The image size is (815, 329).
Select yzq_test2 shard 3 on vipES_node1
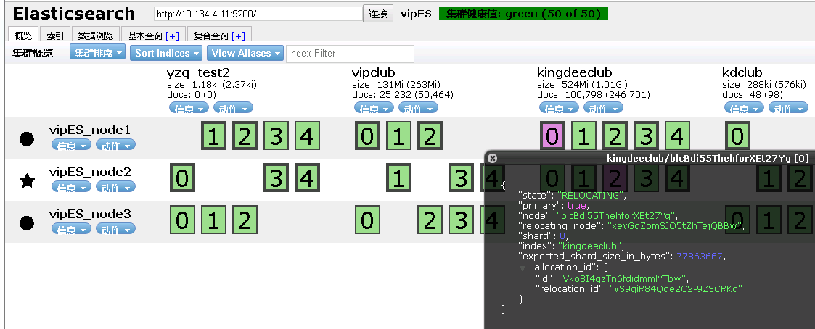click(x=276, y=136)
